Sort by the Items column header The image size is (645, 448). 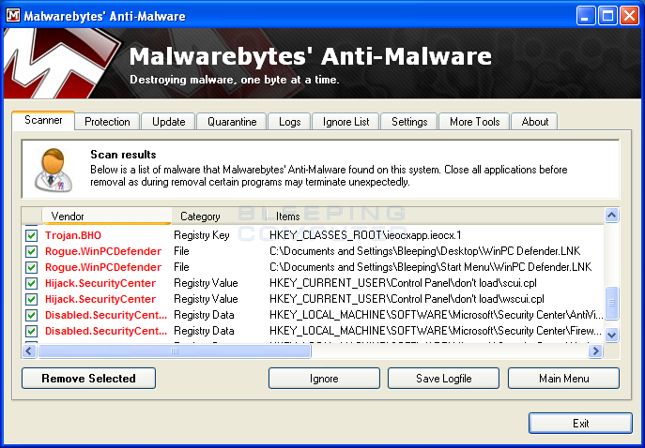pos(435,216)
